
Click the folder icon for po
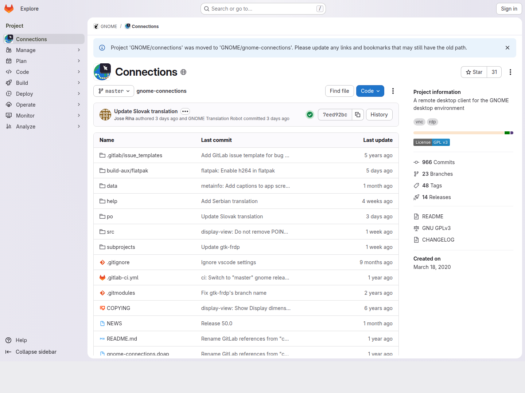coord(102,217)
